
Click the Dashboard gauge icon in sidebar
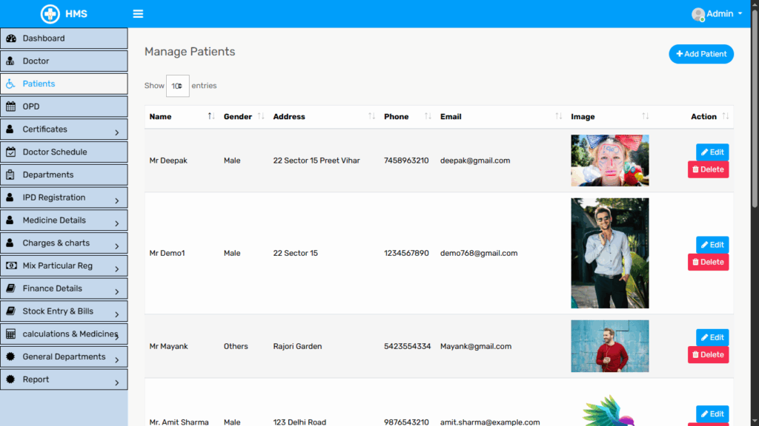pyautogui.click(x=10, y=38)
